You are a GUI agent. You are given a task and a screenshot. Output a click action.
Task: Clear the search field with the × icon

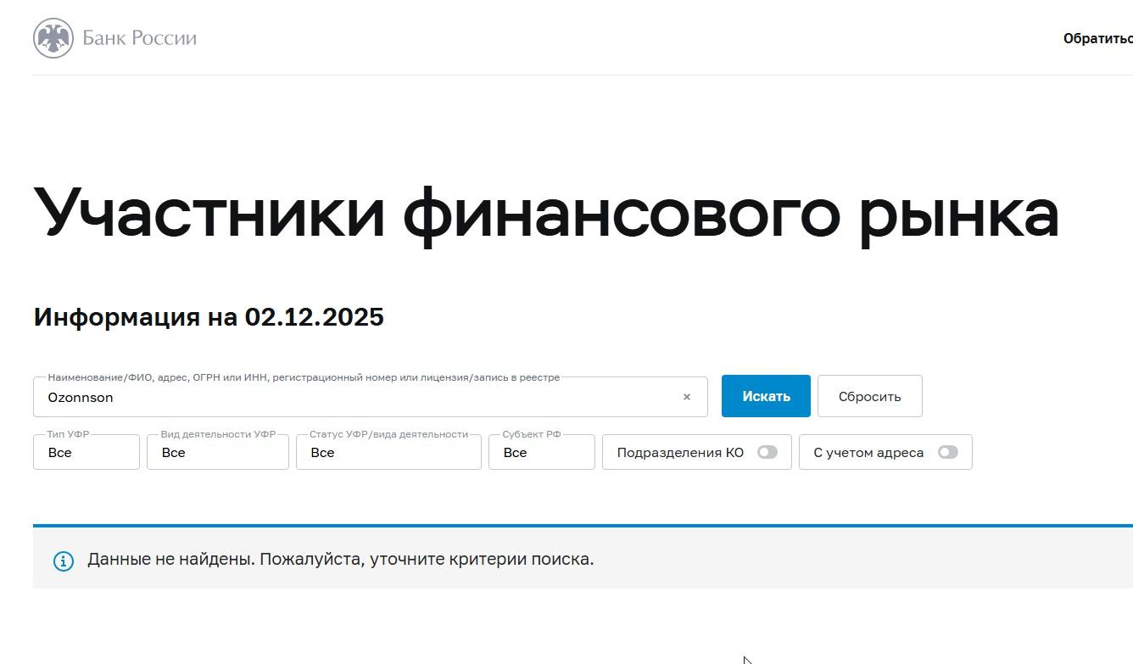687,397
